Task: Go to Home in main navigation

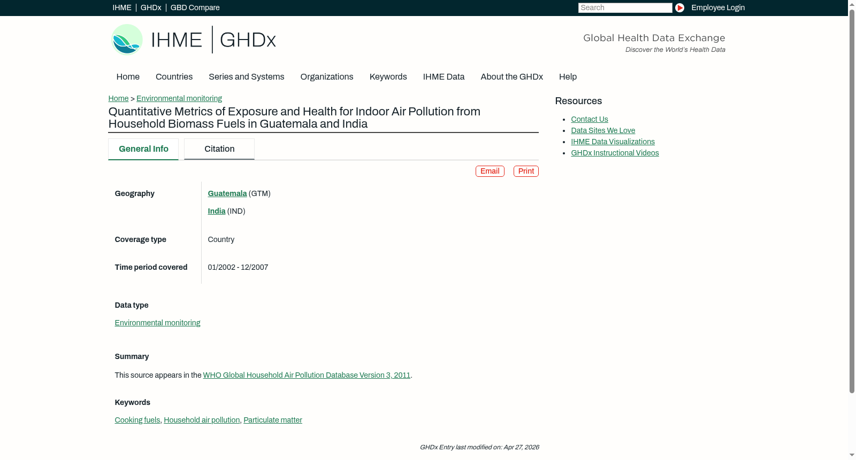Action: [128, 77]
